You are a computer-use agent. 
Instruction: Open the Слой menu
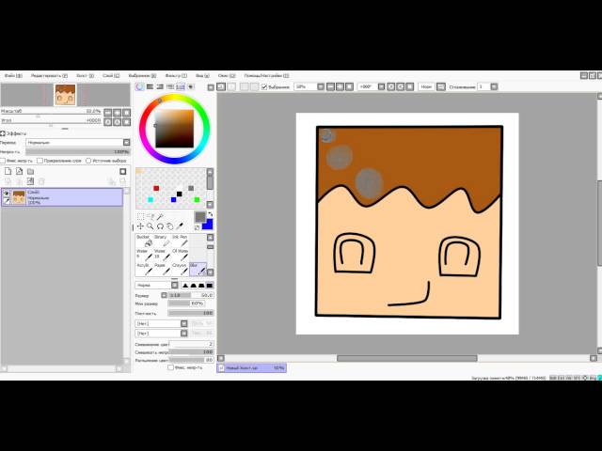(x=111, y=76)
